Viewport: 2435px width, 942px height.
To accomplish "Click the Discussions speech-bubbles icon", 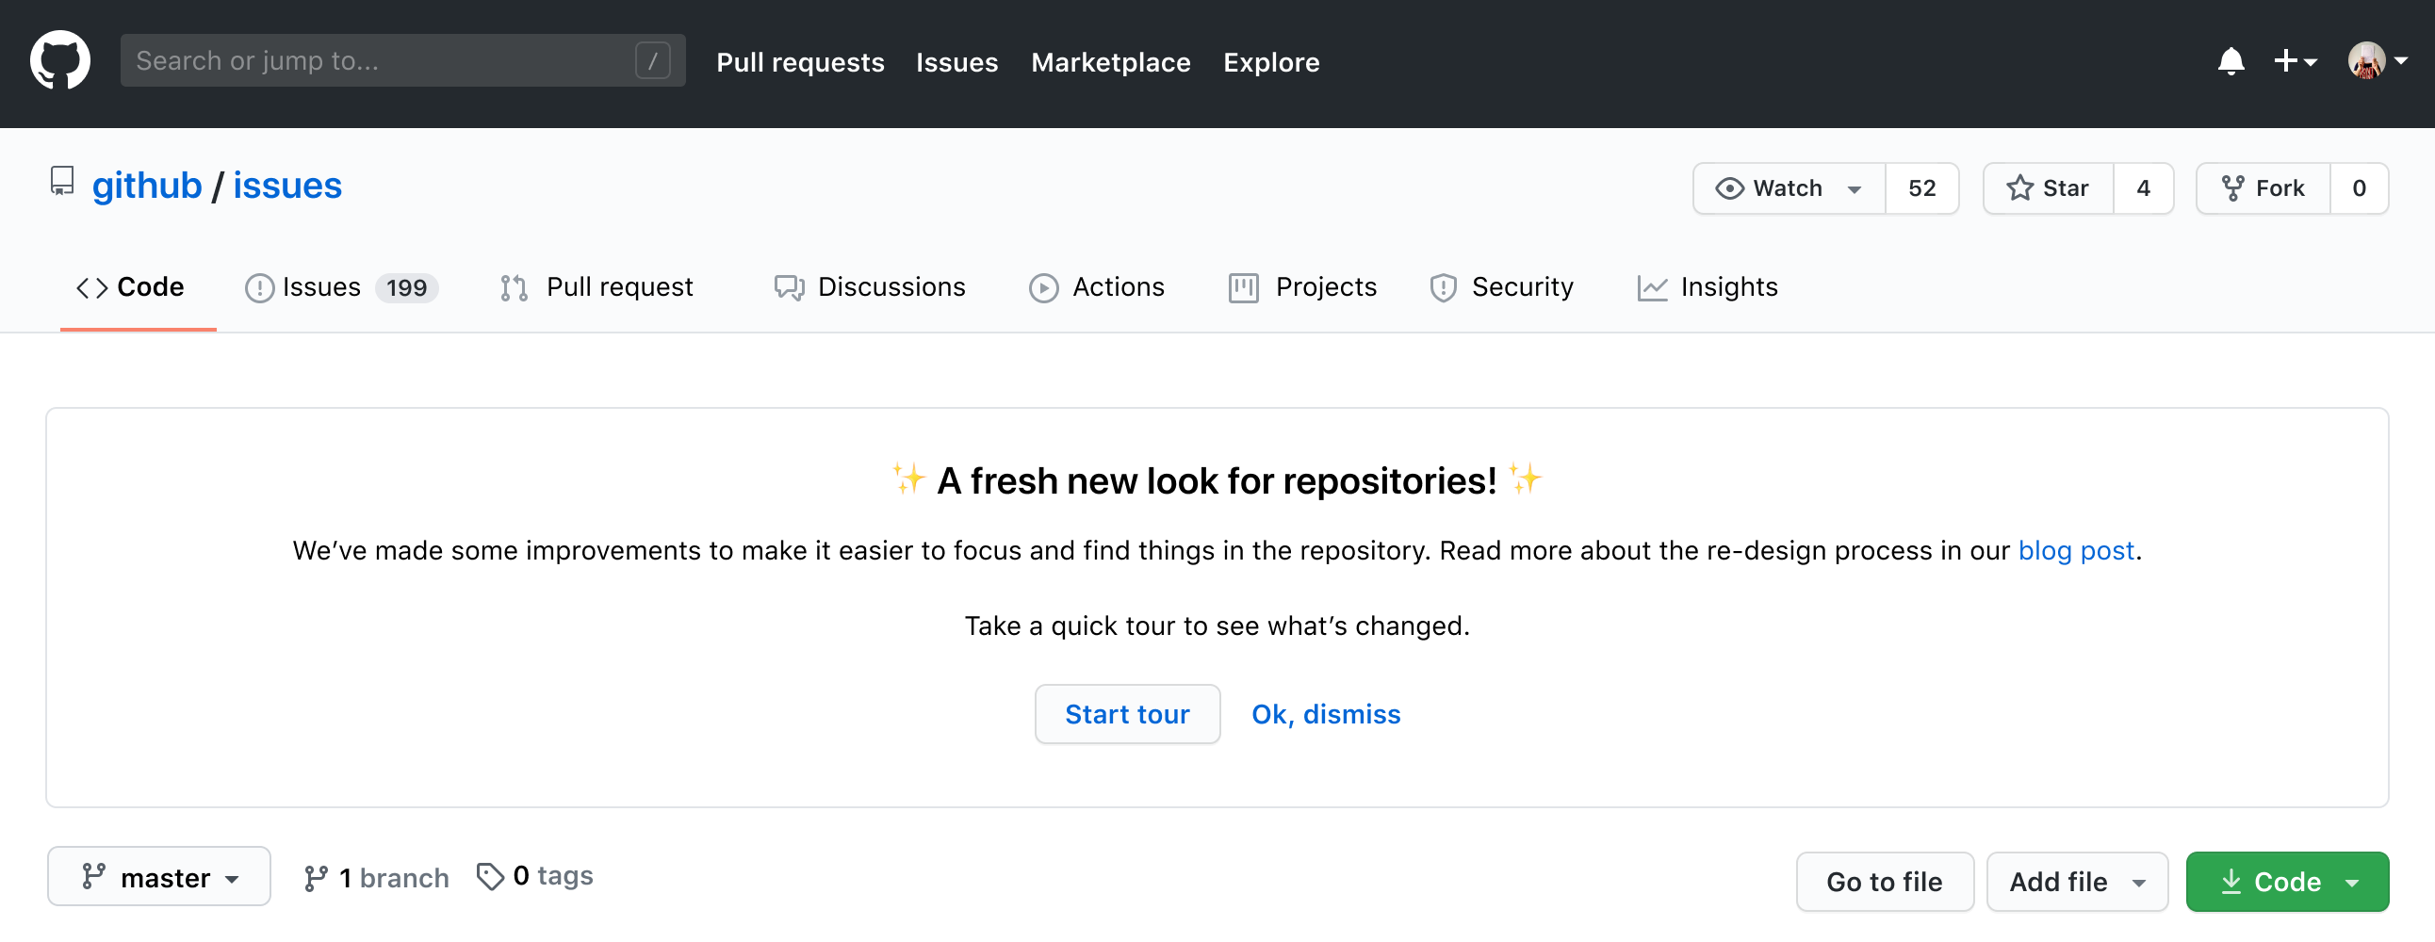I will coord(790,288).
